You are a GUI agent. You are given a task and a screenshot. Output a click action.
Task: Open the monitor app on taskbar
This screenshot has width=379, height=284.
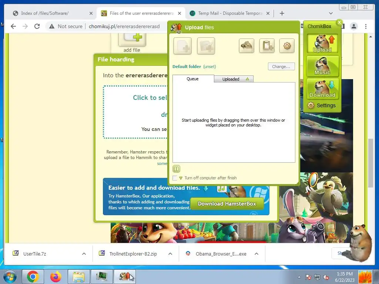point(102,277)
